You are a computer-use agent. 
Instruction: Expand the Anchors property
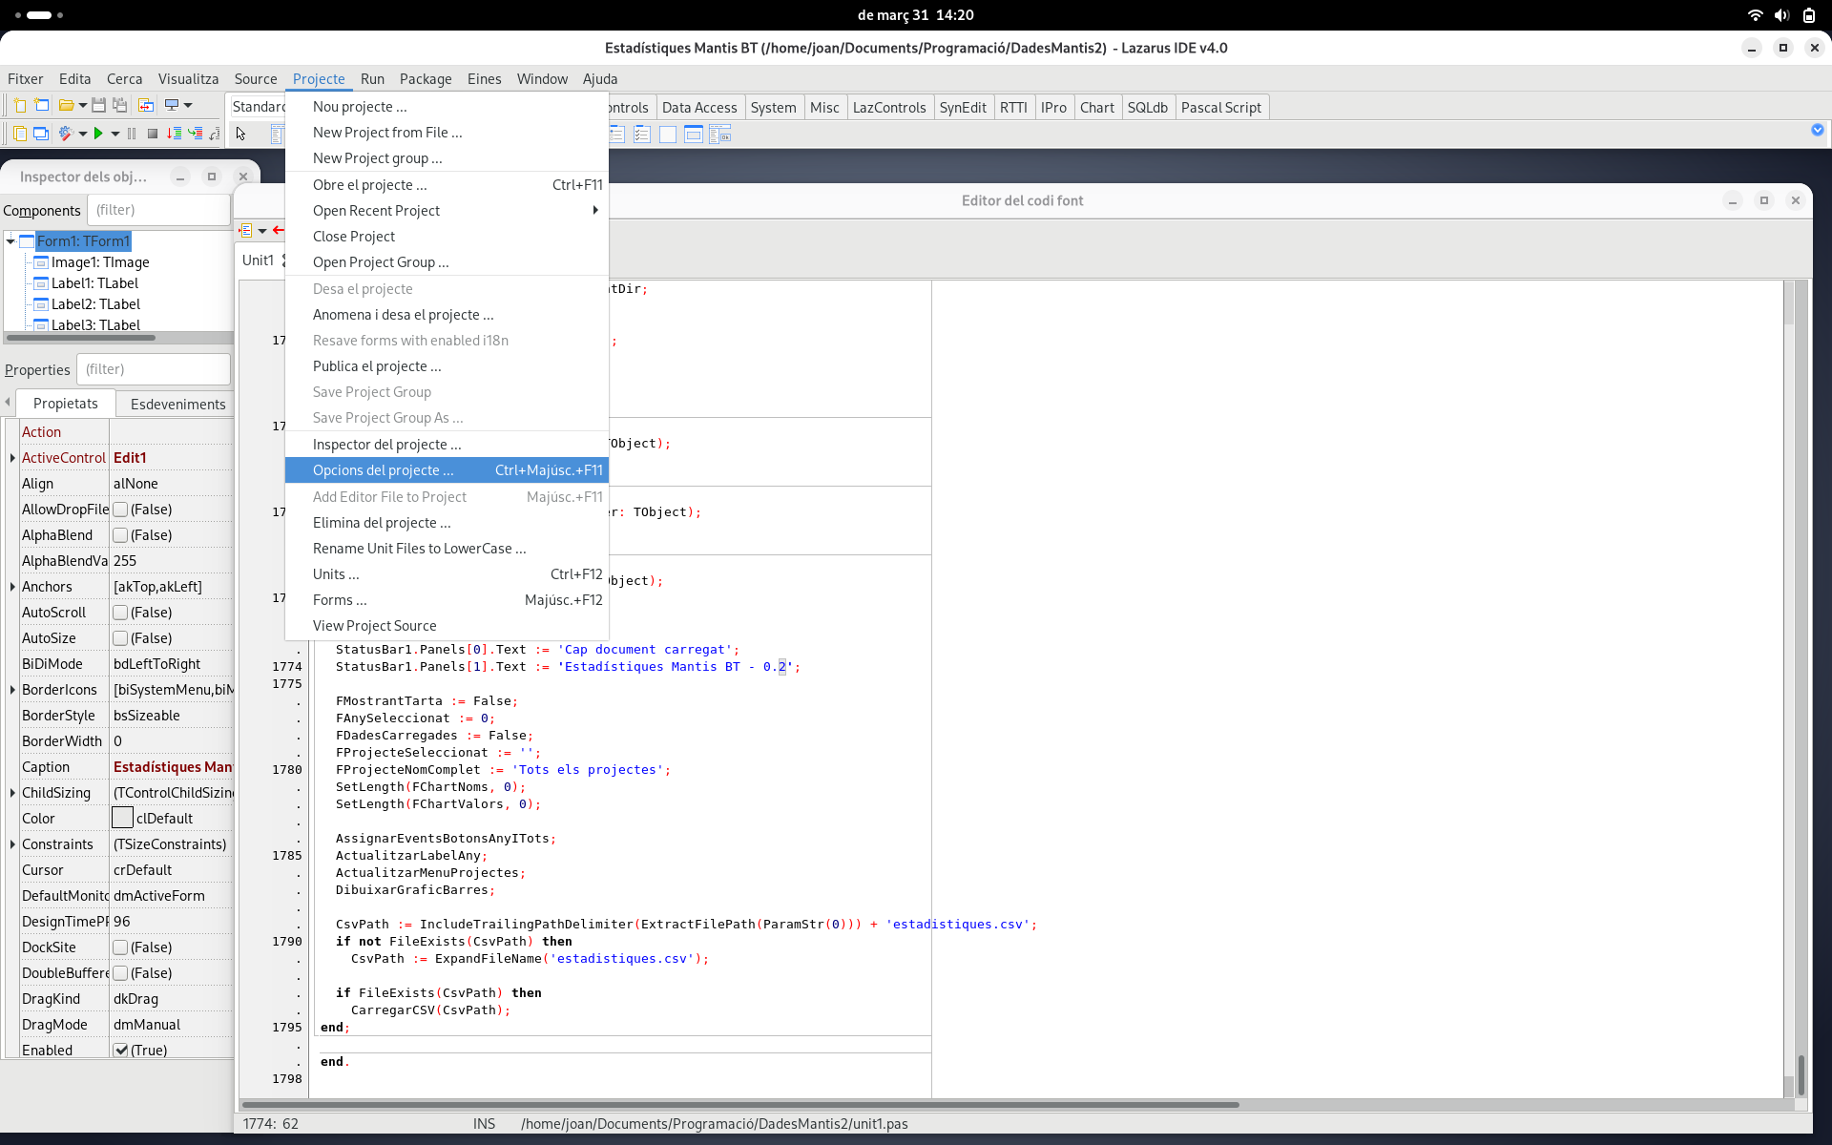click(x=12, y=587)
